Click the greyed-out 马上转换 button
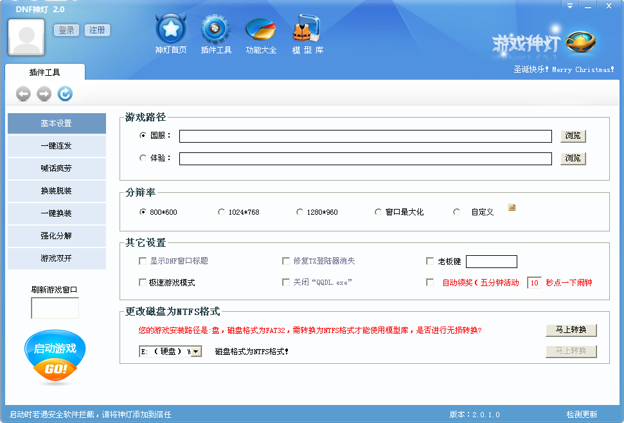The height and width of the screenshot is (423, 624). tap(571, 351)
